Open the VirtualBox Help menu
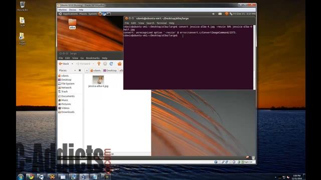The height and width of the screenshot is (180, 321). (x=81, y=10)
